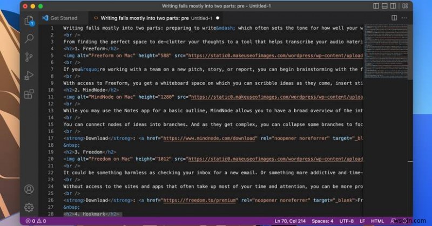432x226 pixels.
Task: Click the unsaved dot on Untitled-1 tab
Action: tap(218, 18)
